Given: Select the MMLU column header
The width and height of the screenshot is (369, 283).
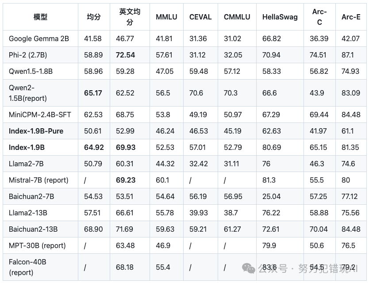Looking at the screenshot, I should coord(166,17).
